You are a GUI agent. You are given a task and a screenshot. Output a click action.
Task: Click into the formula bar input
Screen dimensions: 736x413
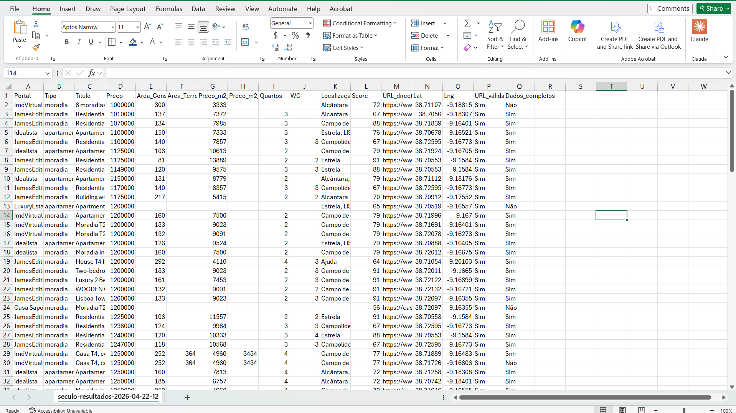[x=414, y=73]
